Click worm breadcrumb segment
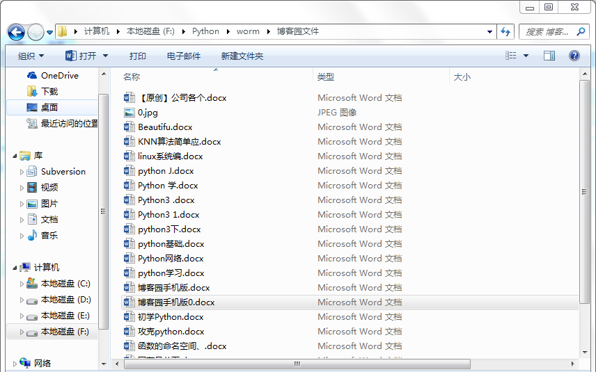Image resolution: width=596 pixels, height=372 pixels. [248, 31]
